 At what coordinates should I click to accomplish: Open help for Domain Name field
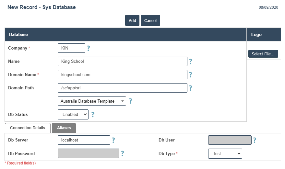click(x=190, y=75)
